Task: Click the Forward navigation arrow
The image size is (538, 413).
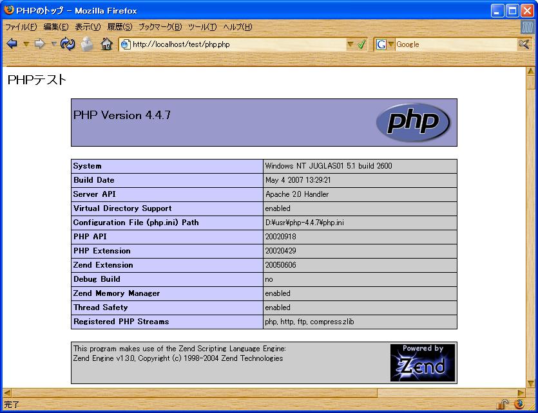Action: [40, 44]
